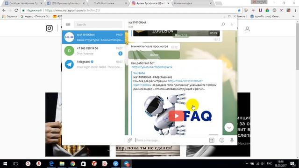
Task: Switch to first VK community tab
Action: point(23,3)
